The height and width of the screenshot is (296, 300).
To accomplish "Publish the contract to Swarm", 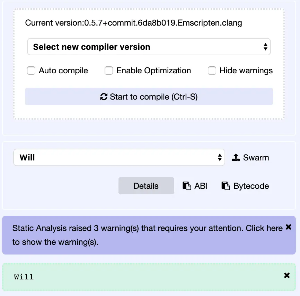I will click(250, 157).
